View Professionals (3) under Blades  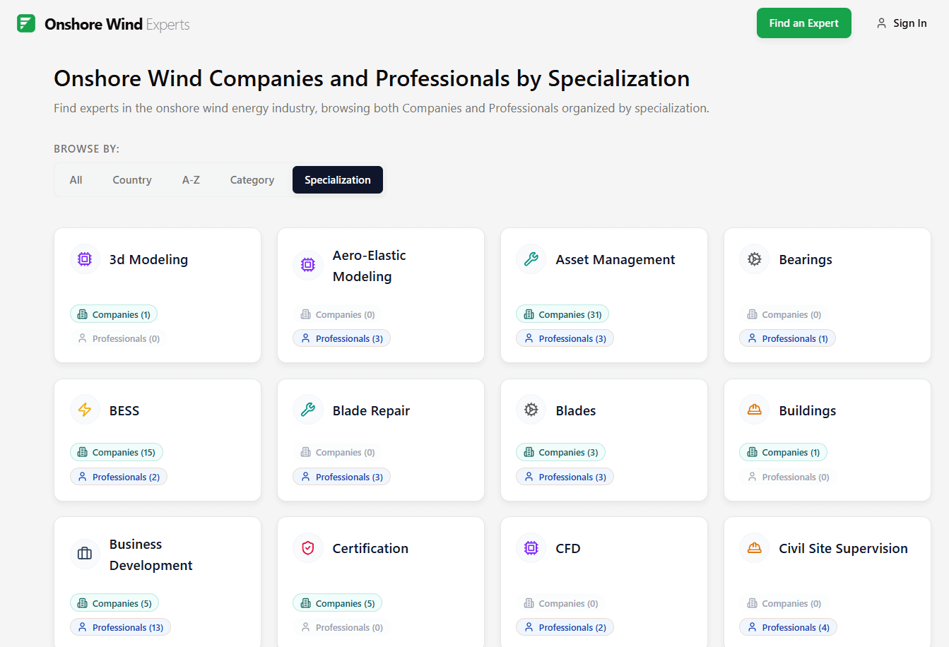tap(565, 477)
